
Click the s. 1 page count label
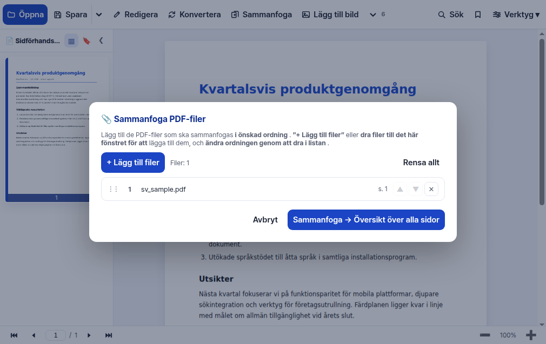383,189
